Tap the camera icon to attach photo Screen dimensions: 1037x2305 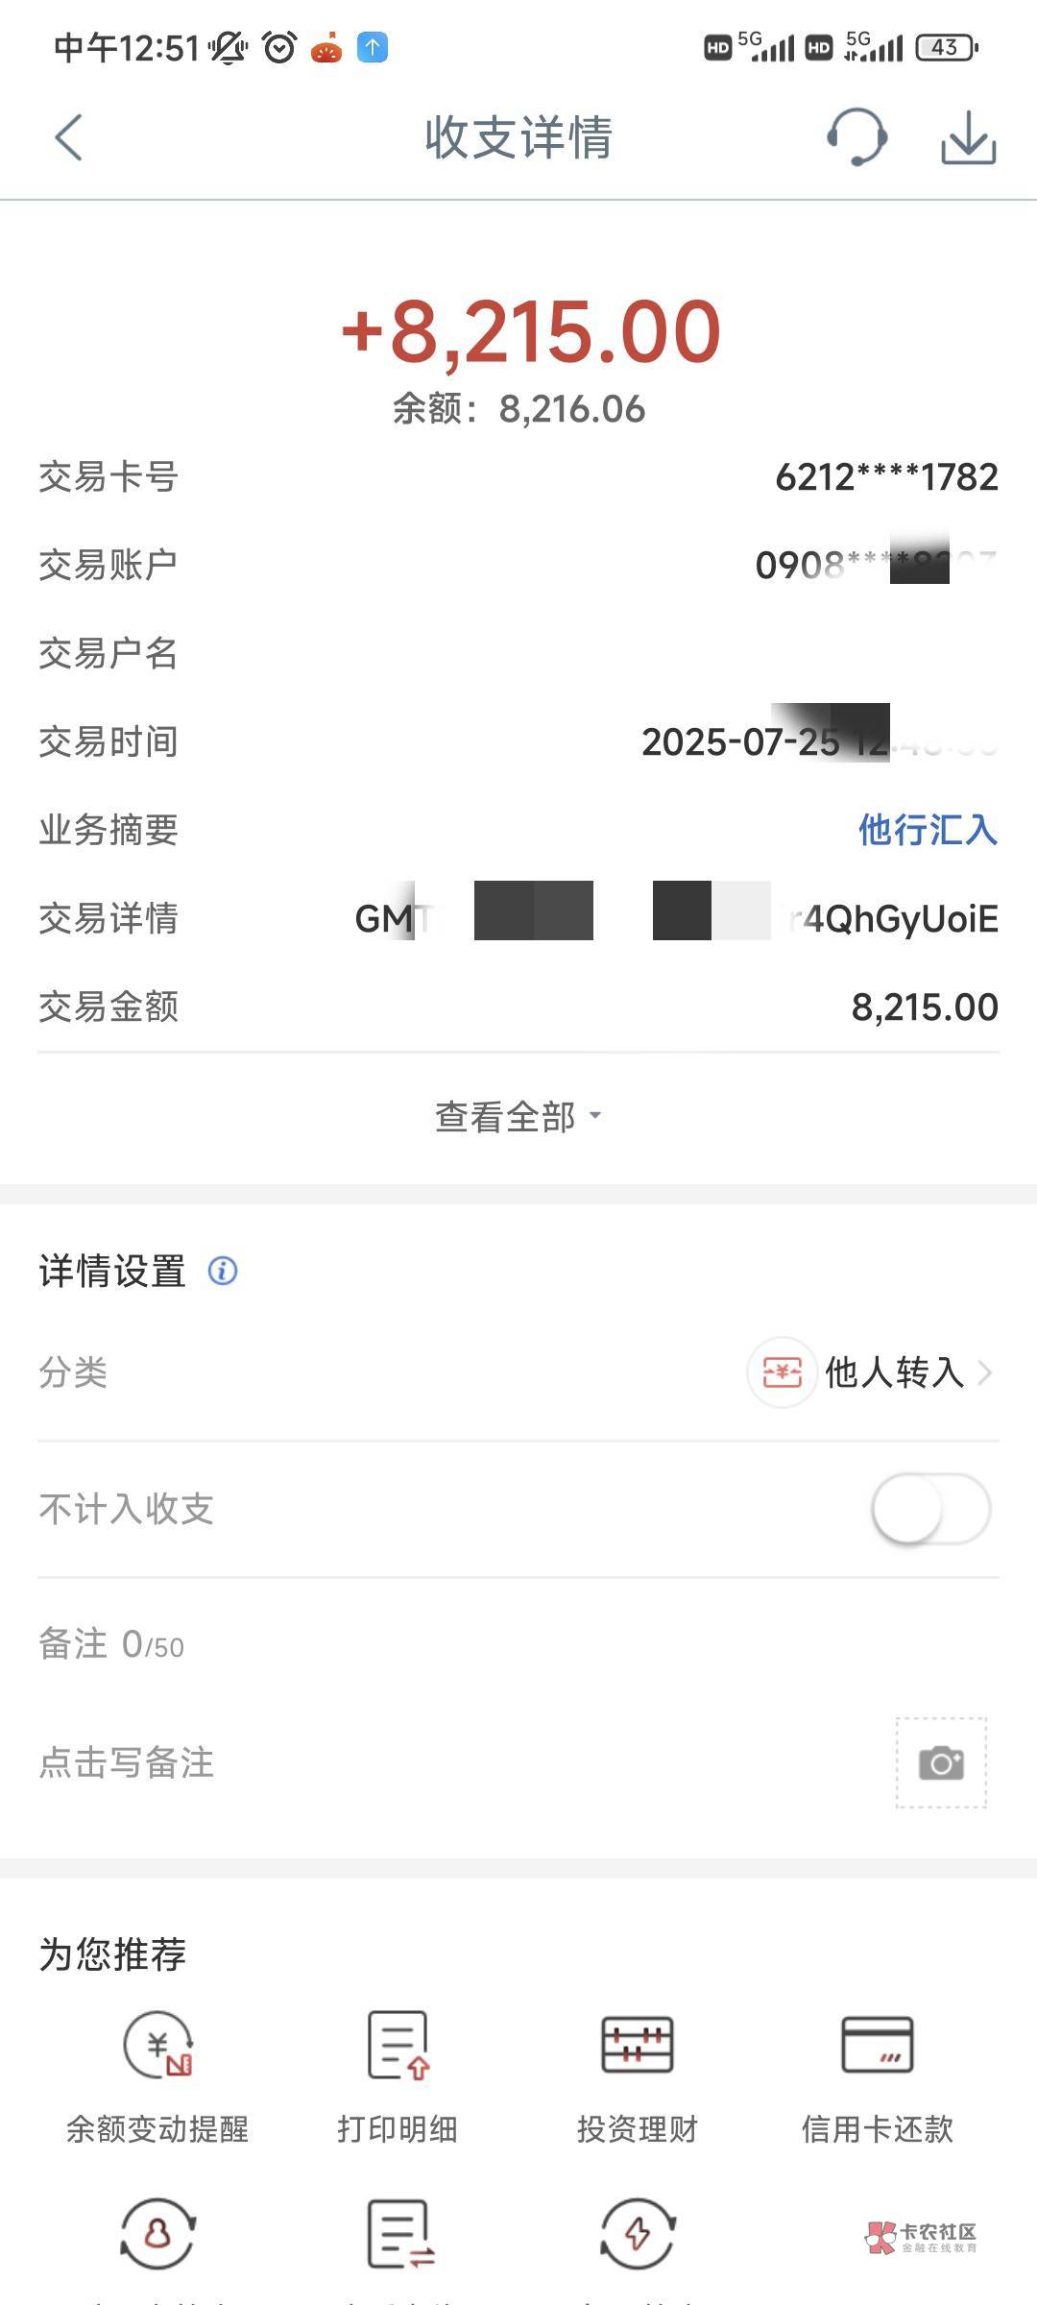[x=941, y=1762]
